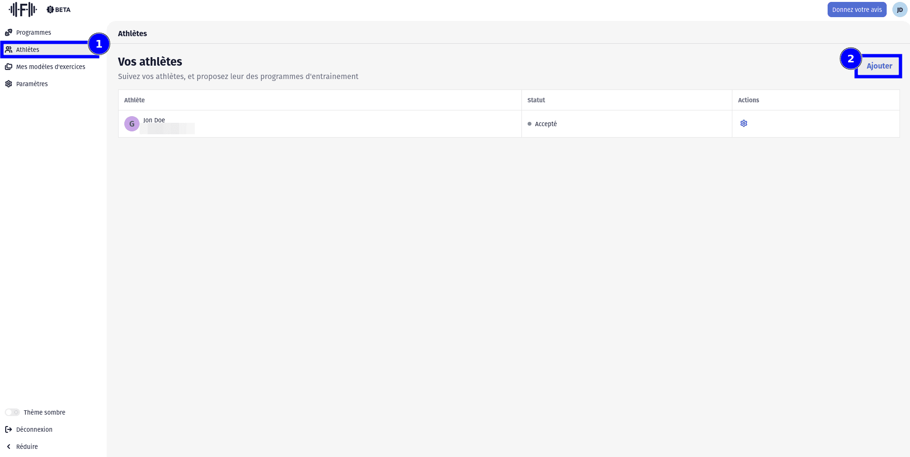Screen dimensions: 910x457
Task: Collapse the sidebar with Réduire chevron
Action: point(9,447)
